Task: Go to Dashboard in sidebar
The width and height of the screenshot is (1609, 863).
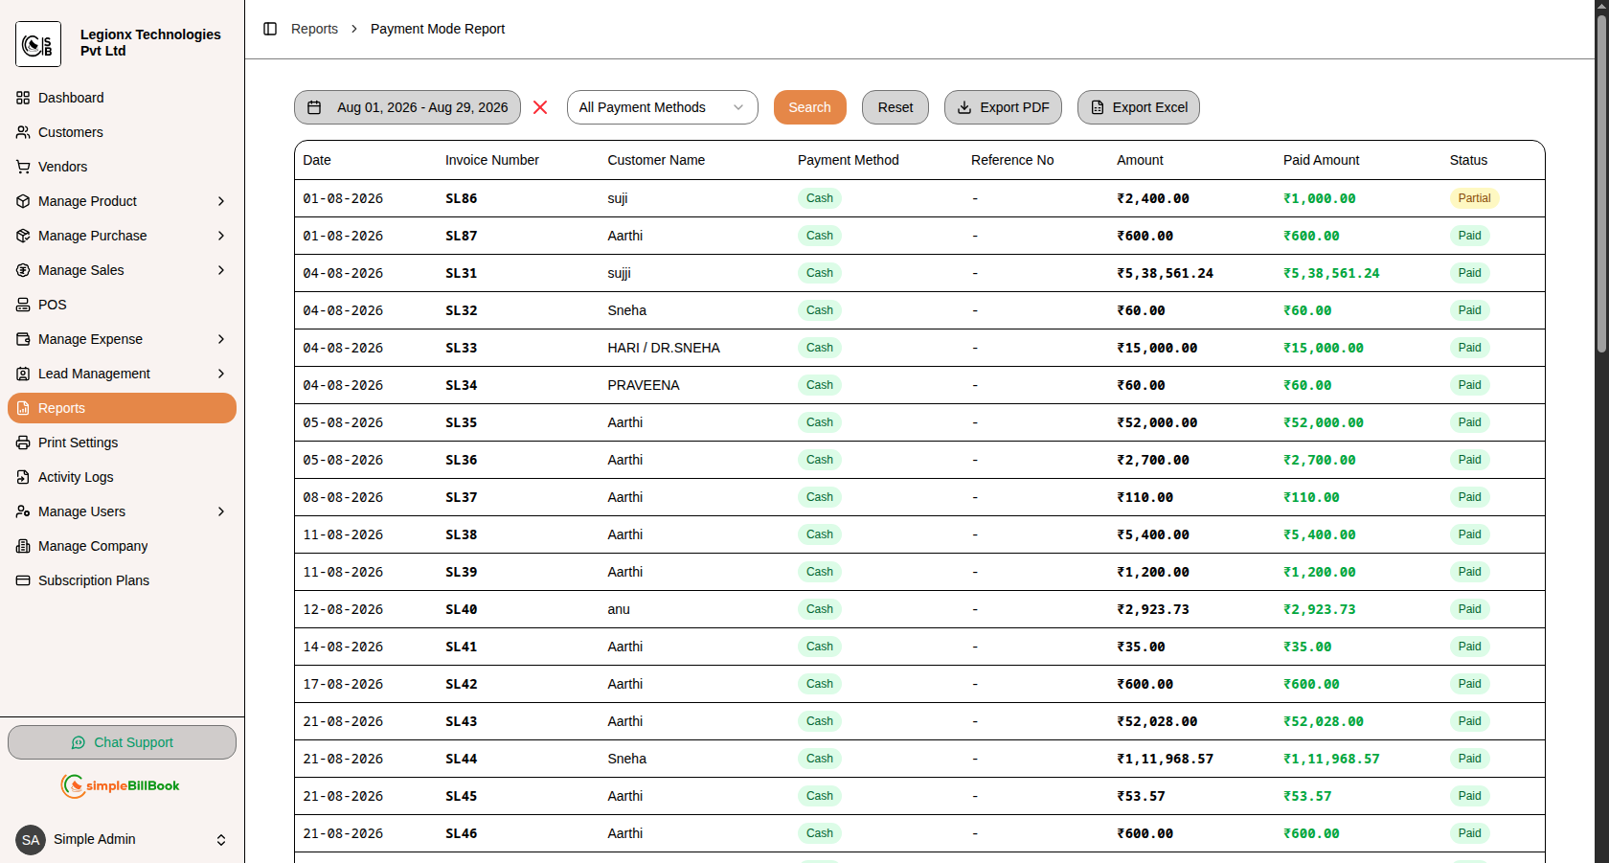Action: pos(122,98)
